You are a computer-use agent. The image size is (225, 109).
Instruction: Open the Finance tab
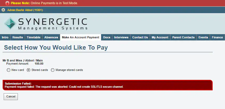pos(217,37)
